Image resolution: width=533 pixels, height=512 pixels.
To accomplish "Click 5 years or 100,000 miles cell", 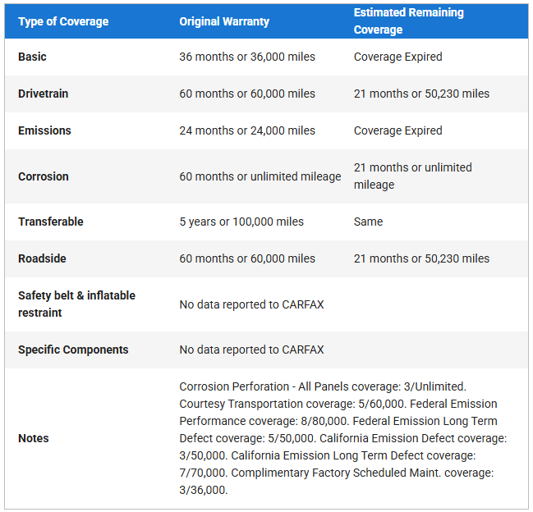I will click(x=241, y=222).
